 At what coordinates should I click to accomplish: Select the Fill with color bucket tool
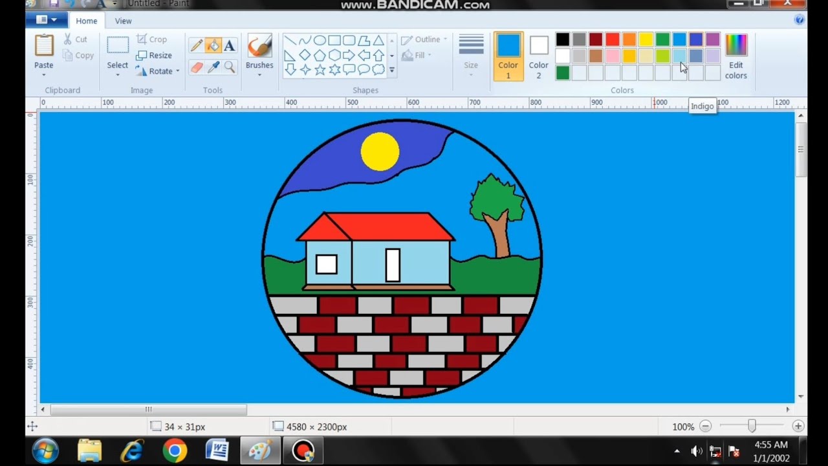[213, 45]
